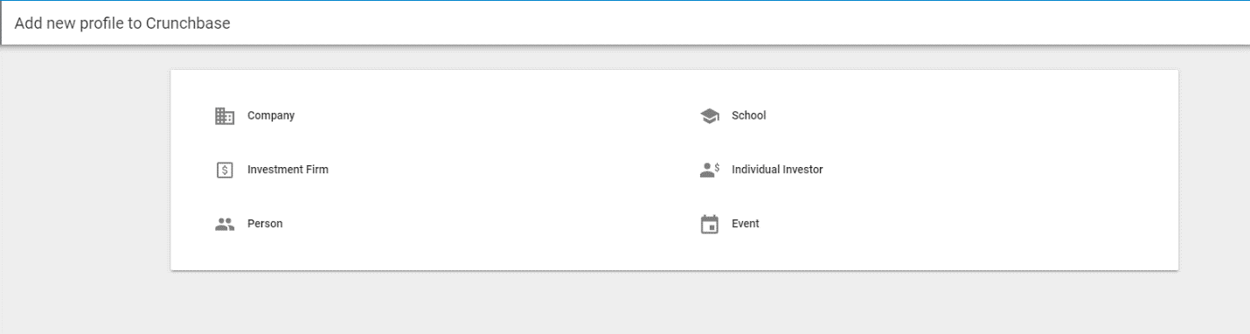This screenshot has height=334, width=1250.
Task: Select the School graduation cap icon
Action: tap(710, 115)
